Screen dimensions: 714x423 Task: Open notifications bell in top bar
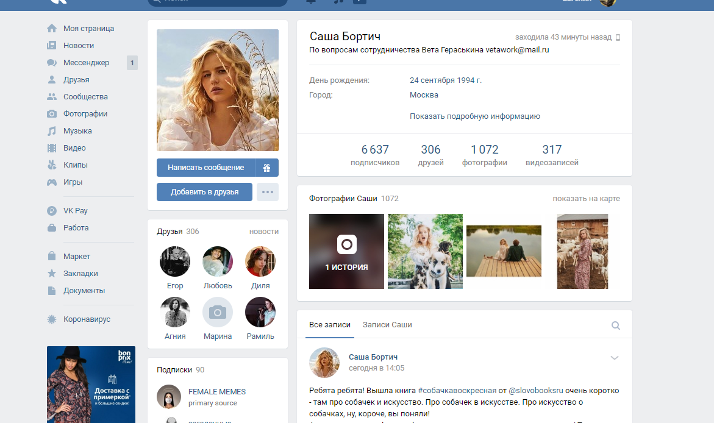[310, 1]
